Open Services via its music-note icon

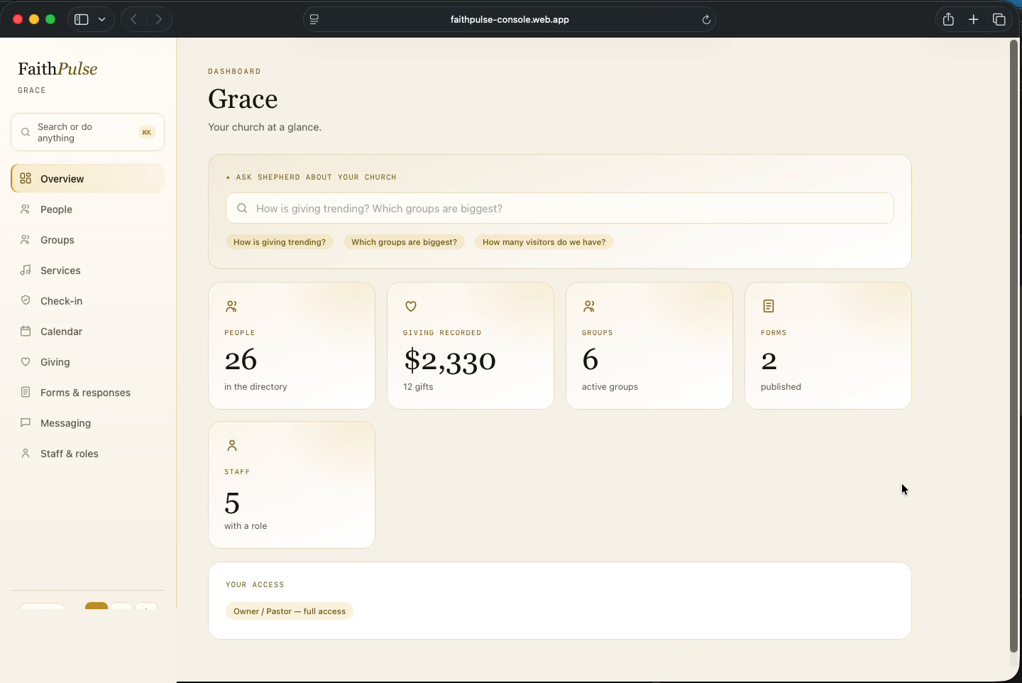26,270
